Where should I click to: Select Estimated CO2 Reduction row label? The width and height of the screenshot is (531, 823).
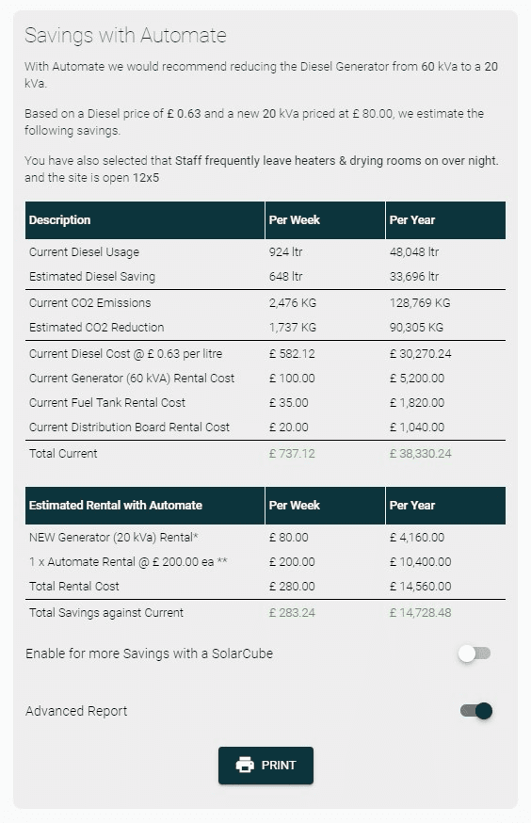click(x=97, y=328)
